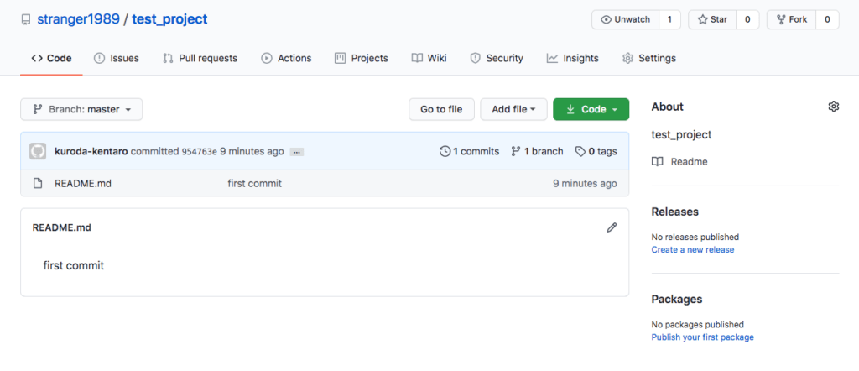Edit About details with gear icon
The height and width of the screenshot is (371, 859).
[833, 107]
